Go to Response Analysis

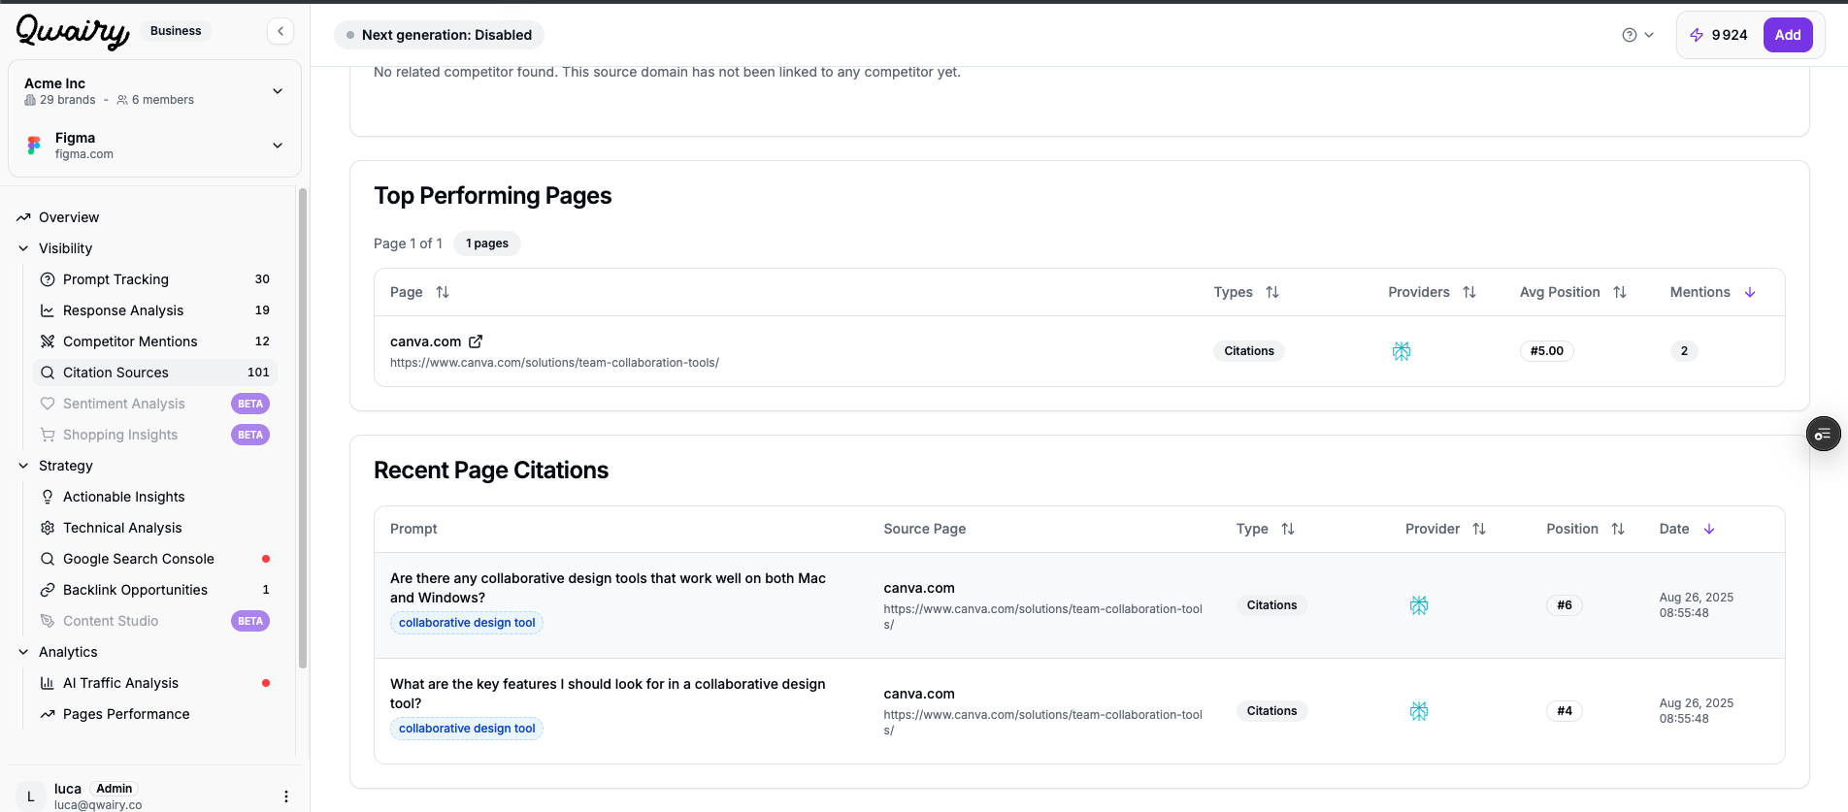123,310
